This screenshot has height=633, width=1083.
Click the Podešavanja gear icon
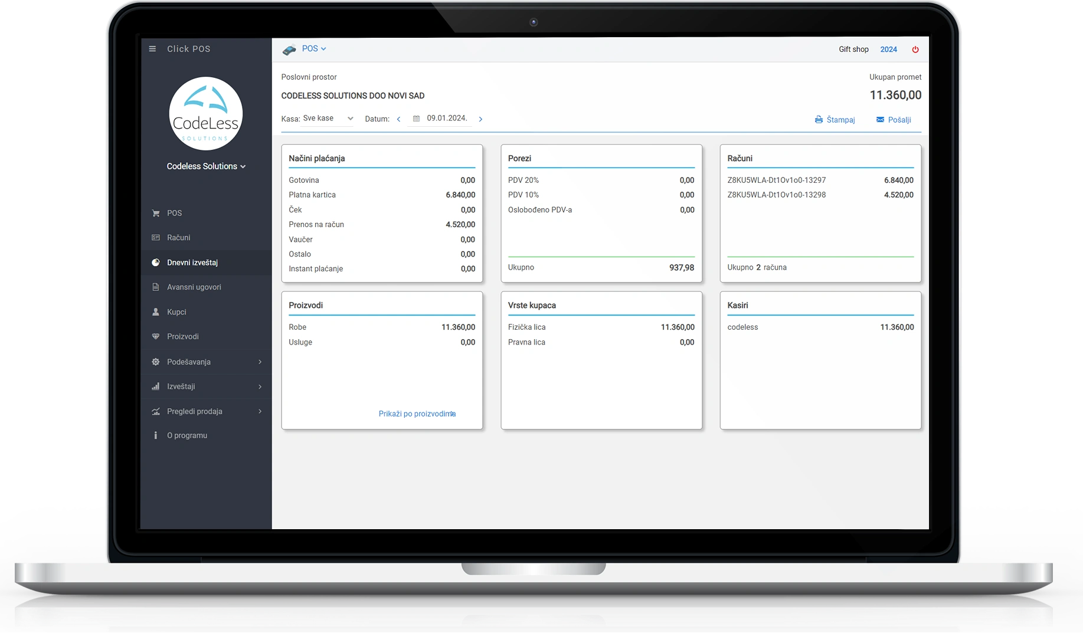pos(156,362)
